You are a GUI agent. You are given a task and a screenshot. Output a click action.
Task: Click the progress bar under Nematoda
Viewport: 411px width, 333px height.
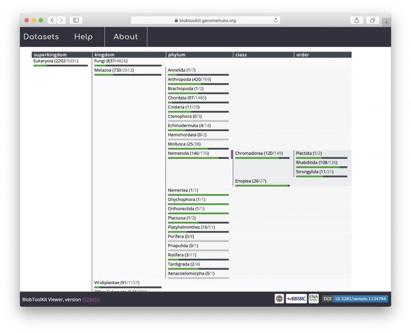point(198,158)
